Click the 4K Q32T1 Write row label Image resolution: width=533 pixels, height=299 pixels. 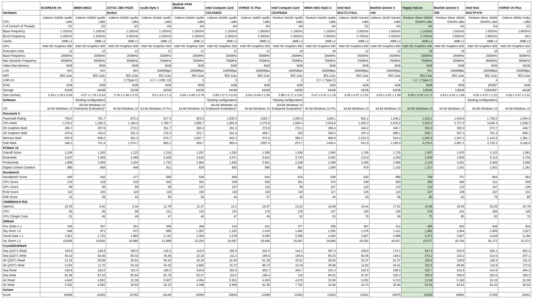[x=14, y=265]
